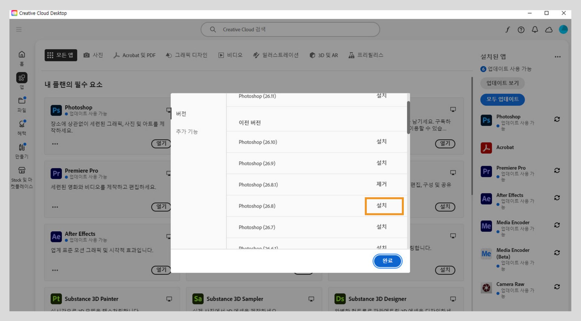Viewport: 581px width, 321px height.
Task: Open After Effects with its 열기 button
Action: (161, 270)
